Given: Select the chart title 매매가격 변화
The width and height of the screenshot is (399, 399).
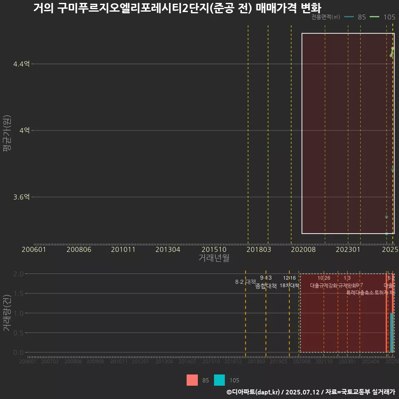Looking at the screenshot, I should (x=288, y=8).
